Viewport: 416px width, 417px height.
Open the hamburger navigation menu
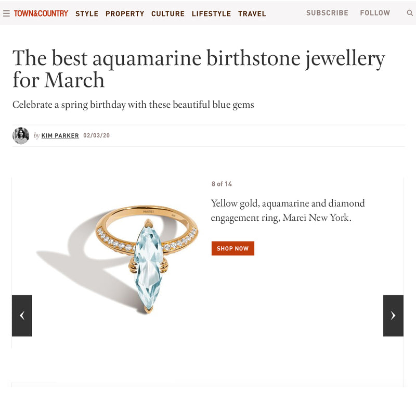click(x=6, y=14)
